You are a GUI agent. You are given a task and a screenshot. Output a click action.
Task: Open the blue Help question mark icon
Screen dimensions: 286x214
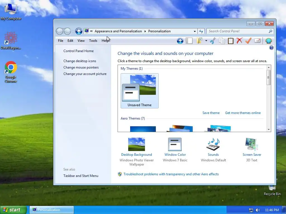point(271,48)
